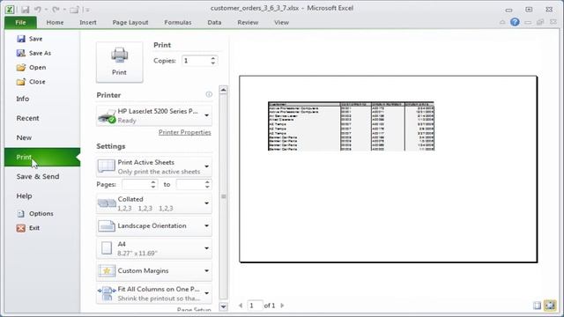Open the Custom Margins dropdown
This screenshot has width=564, height=317.
(x=154, y=270)
